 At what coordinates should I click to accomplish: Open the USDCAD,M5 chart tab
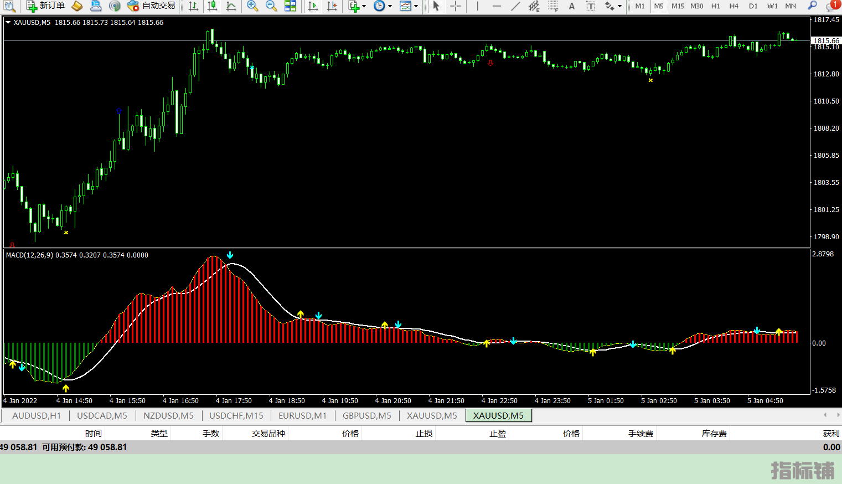tap(102, 415)
